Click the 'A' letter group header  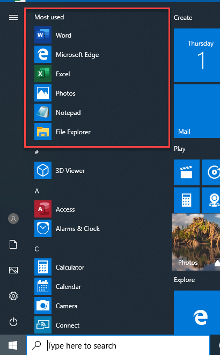[37, 191]
